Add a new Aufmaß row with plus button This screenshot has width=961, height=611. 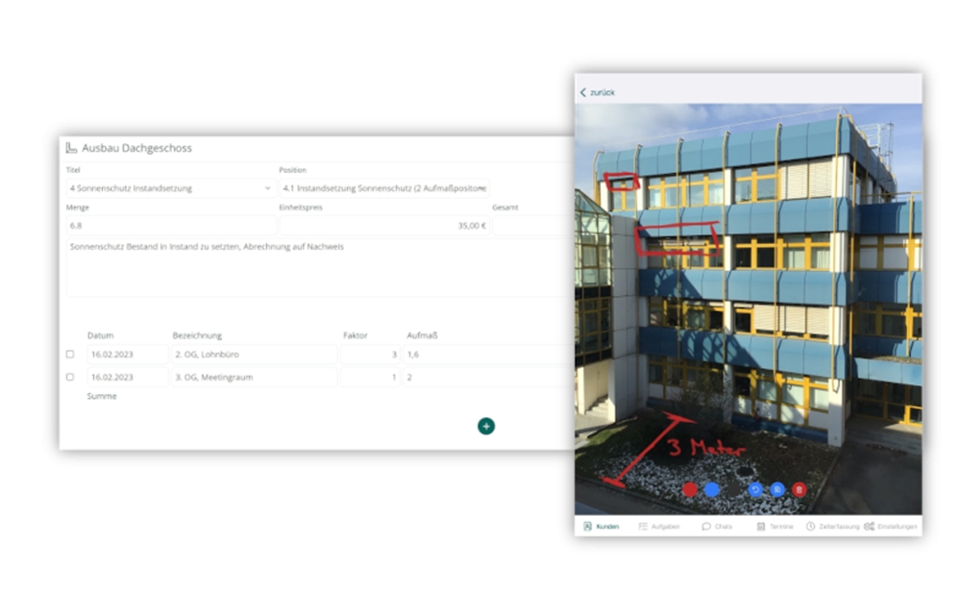pyautogui.click(x=486, y=426)
